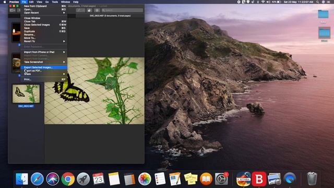Select Export as PDF menu entry
The height and width of the screenshot is (188, 334).
(44, 71)
